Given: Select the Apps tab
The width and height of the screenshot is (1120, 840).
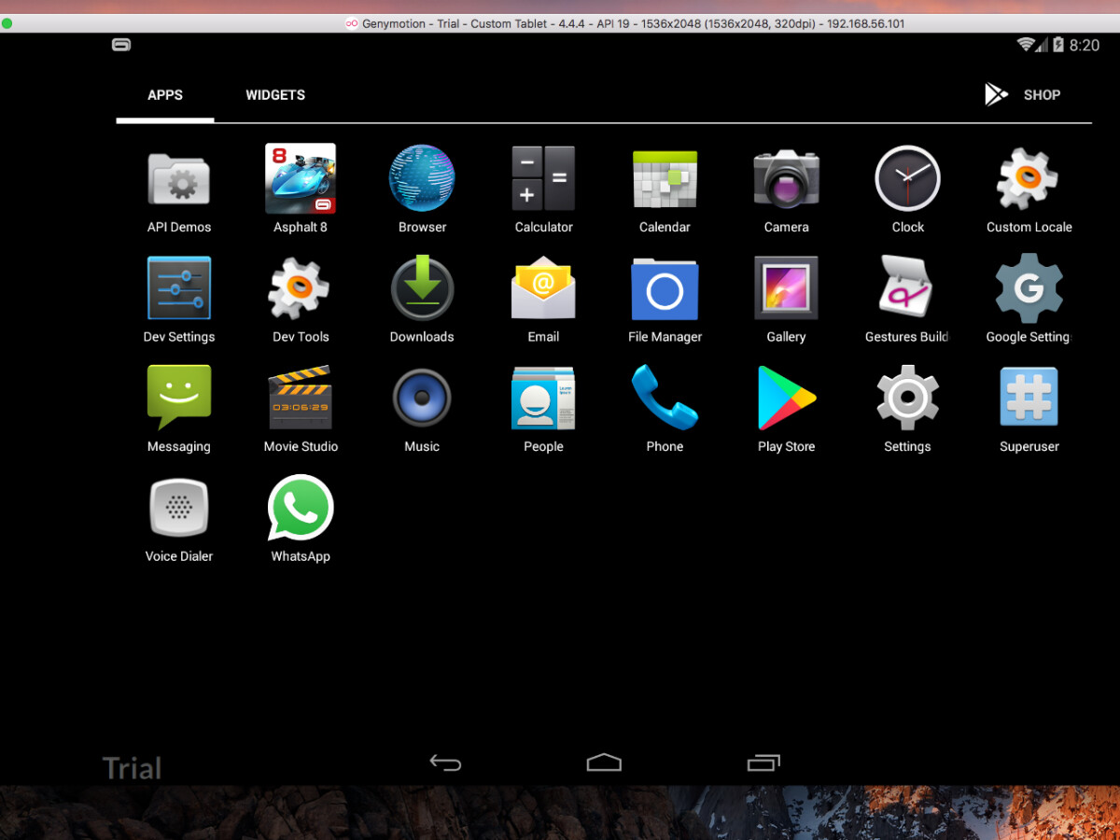Looking at the screenshot, I should tap(165, 95).
